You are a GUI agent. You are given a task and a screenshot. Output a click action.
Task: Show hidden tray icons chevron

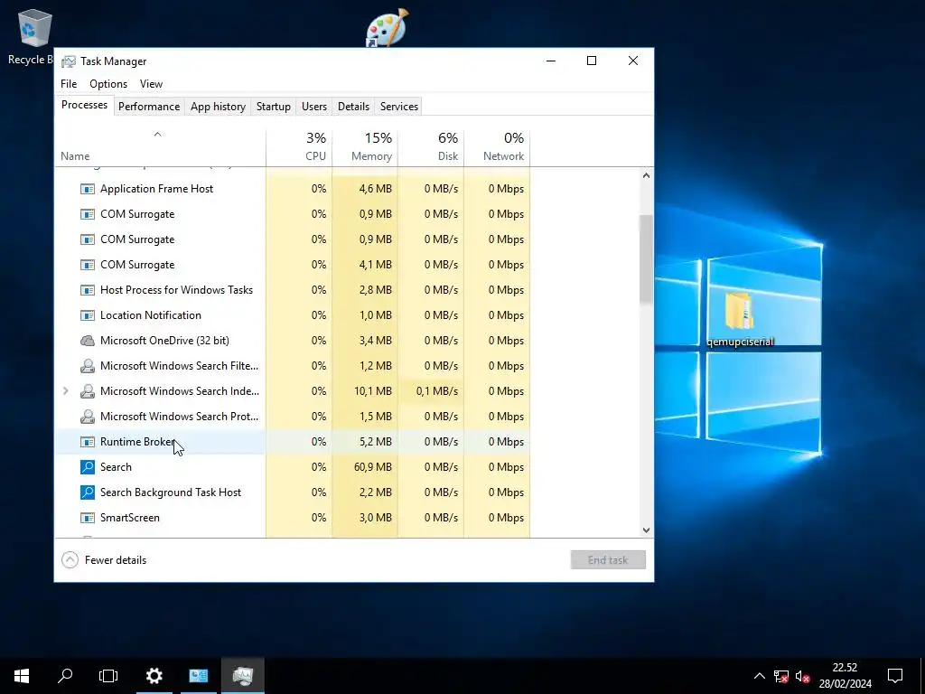pyautogui.click(x=759, y=676)
